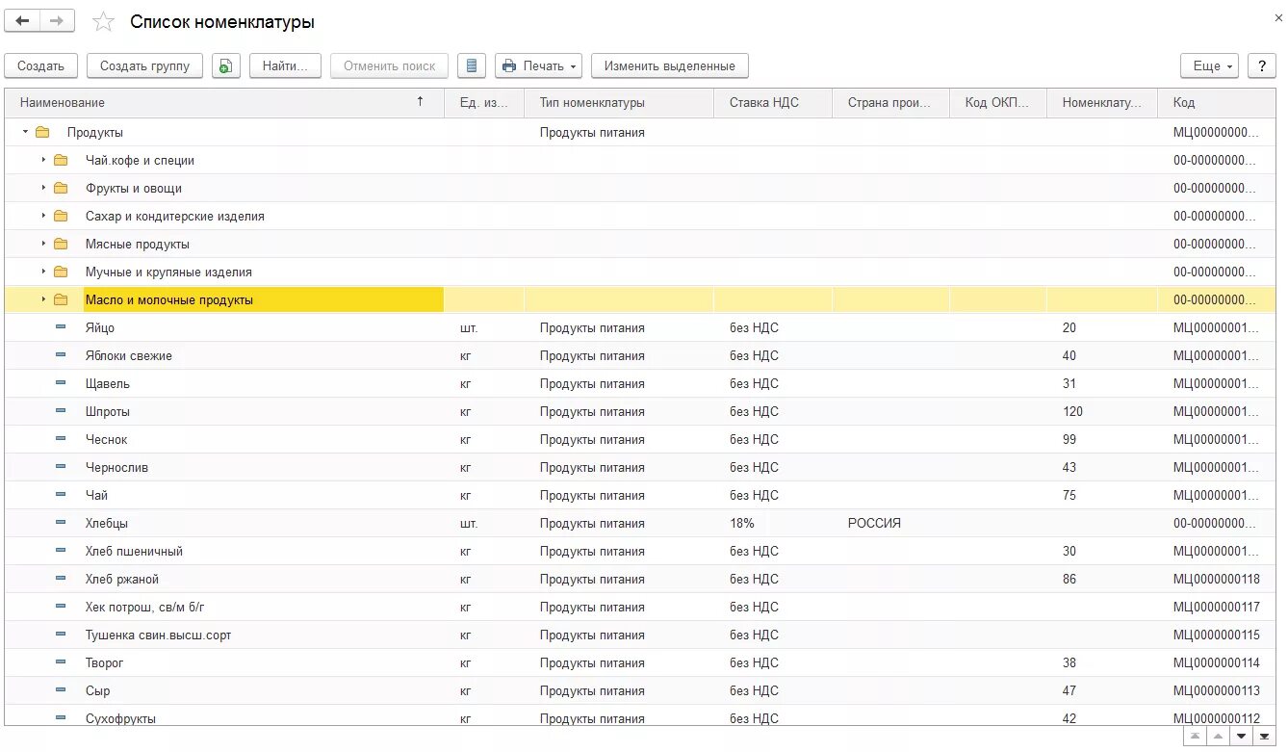Viewport: 1288px width, 752px height.
Task: Select the Яблоки свежие row
Action: point(640,355)
